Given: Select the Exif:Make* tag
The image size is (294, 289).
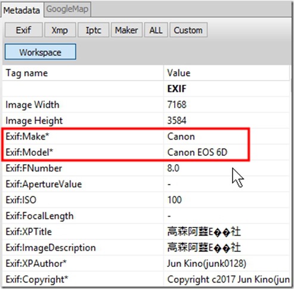Looking at the screenshot, I should point(27,136).
